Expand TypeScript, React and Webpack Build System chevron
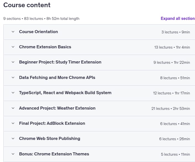 [13, 93]
